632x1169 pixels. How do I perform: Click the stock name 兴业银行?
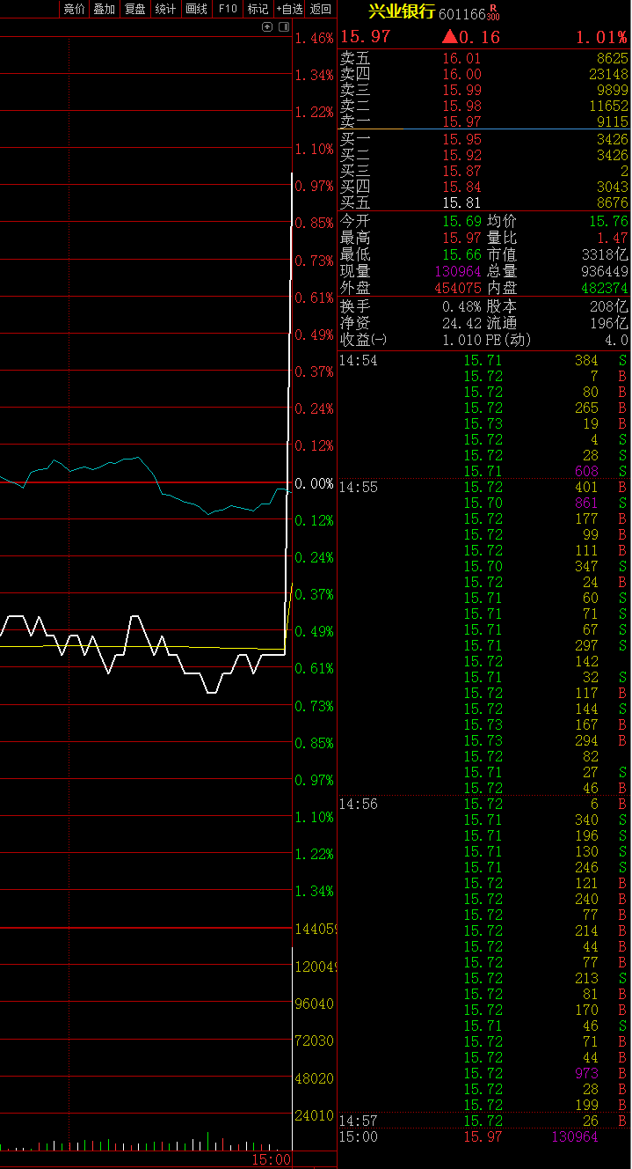click(401, 11)
